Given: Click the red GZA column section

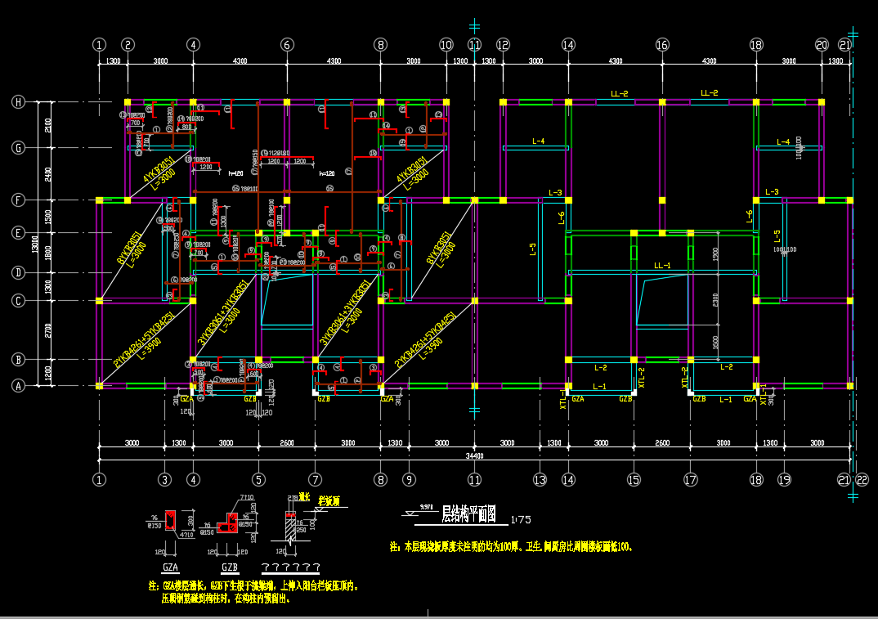Looking at the screenshot, I should (171, 520).
